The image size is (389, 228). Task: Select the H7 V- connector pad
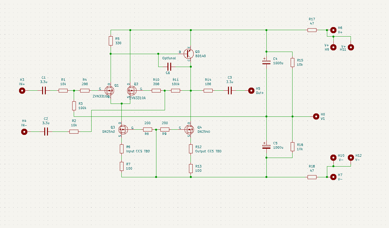coord(333,177)
